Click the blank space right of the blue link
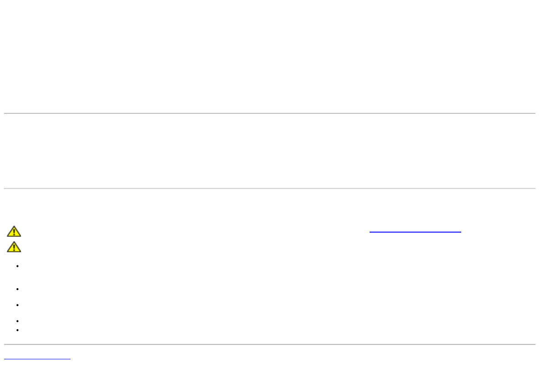Image resolution: width=539 pixels, height=368 pixels. click(x=501, y=232)
